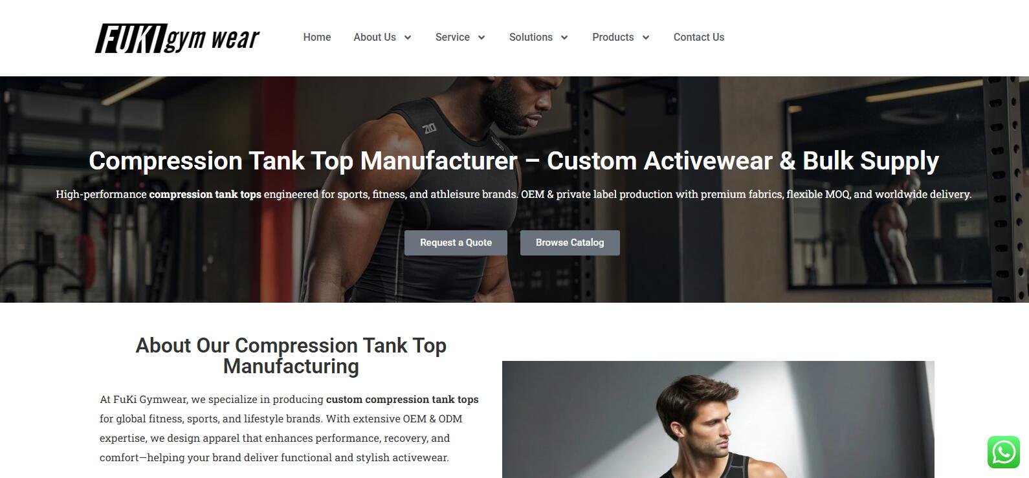1029x478 pixels.
Task: Open the Contact Us menu item
Action: point(699,38)
